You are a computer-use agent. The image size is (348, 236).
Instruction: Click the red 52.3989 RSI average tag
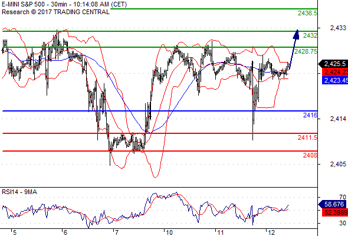pos(335,212)
